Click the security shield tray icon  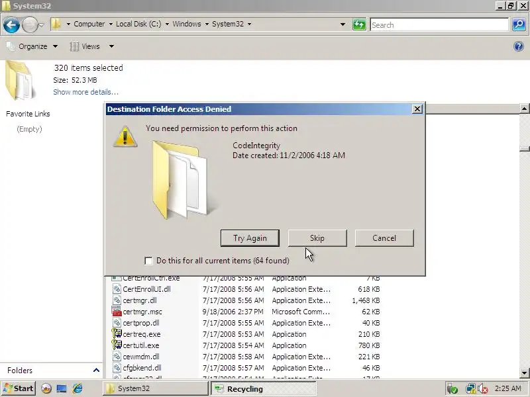[x=452, y=389]
